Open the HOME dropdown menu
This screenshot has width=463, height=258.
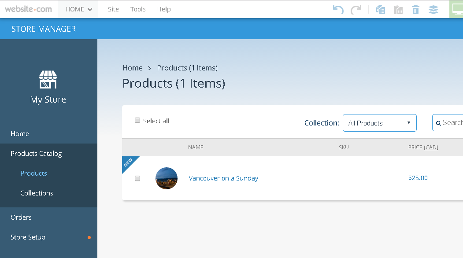79,9
